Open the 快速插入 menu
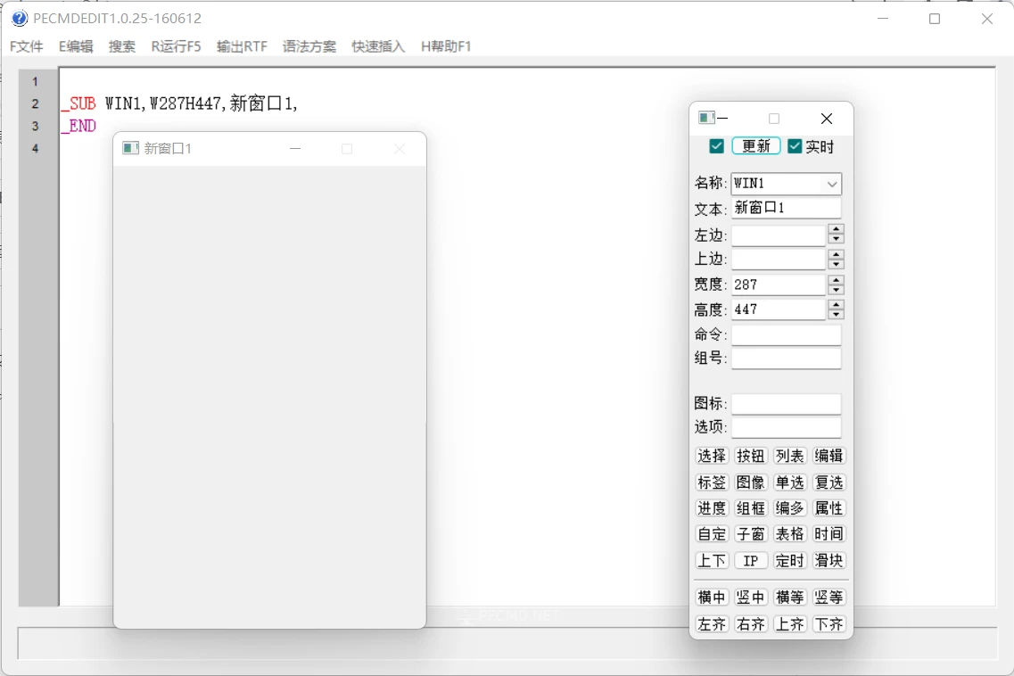1014x676 pixels. click(x=378, y=46)
